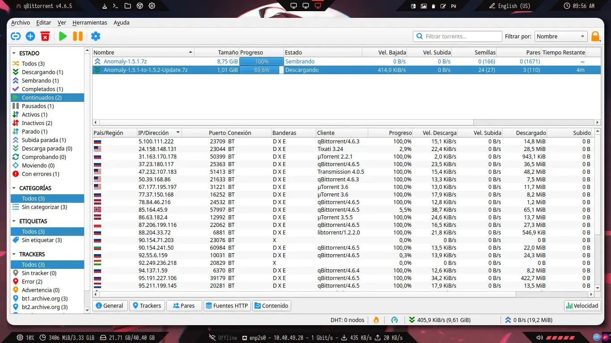This screenshot has height=343, width=611.
Task: Click the 100% progress bar of Anomaly-1.5.1.7z
Action: click(x=262, y=62)
